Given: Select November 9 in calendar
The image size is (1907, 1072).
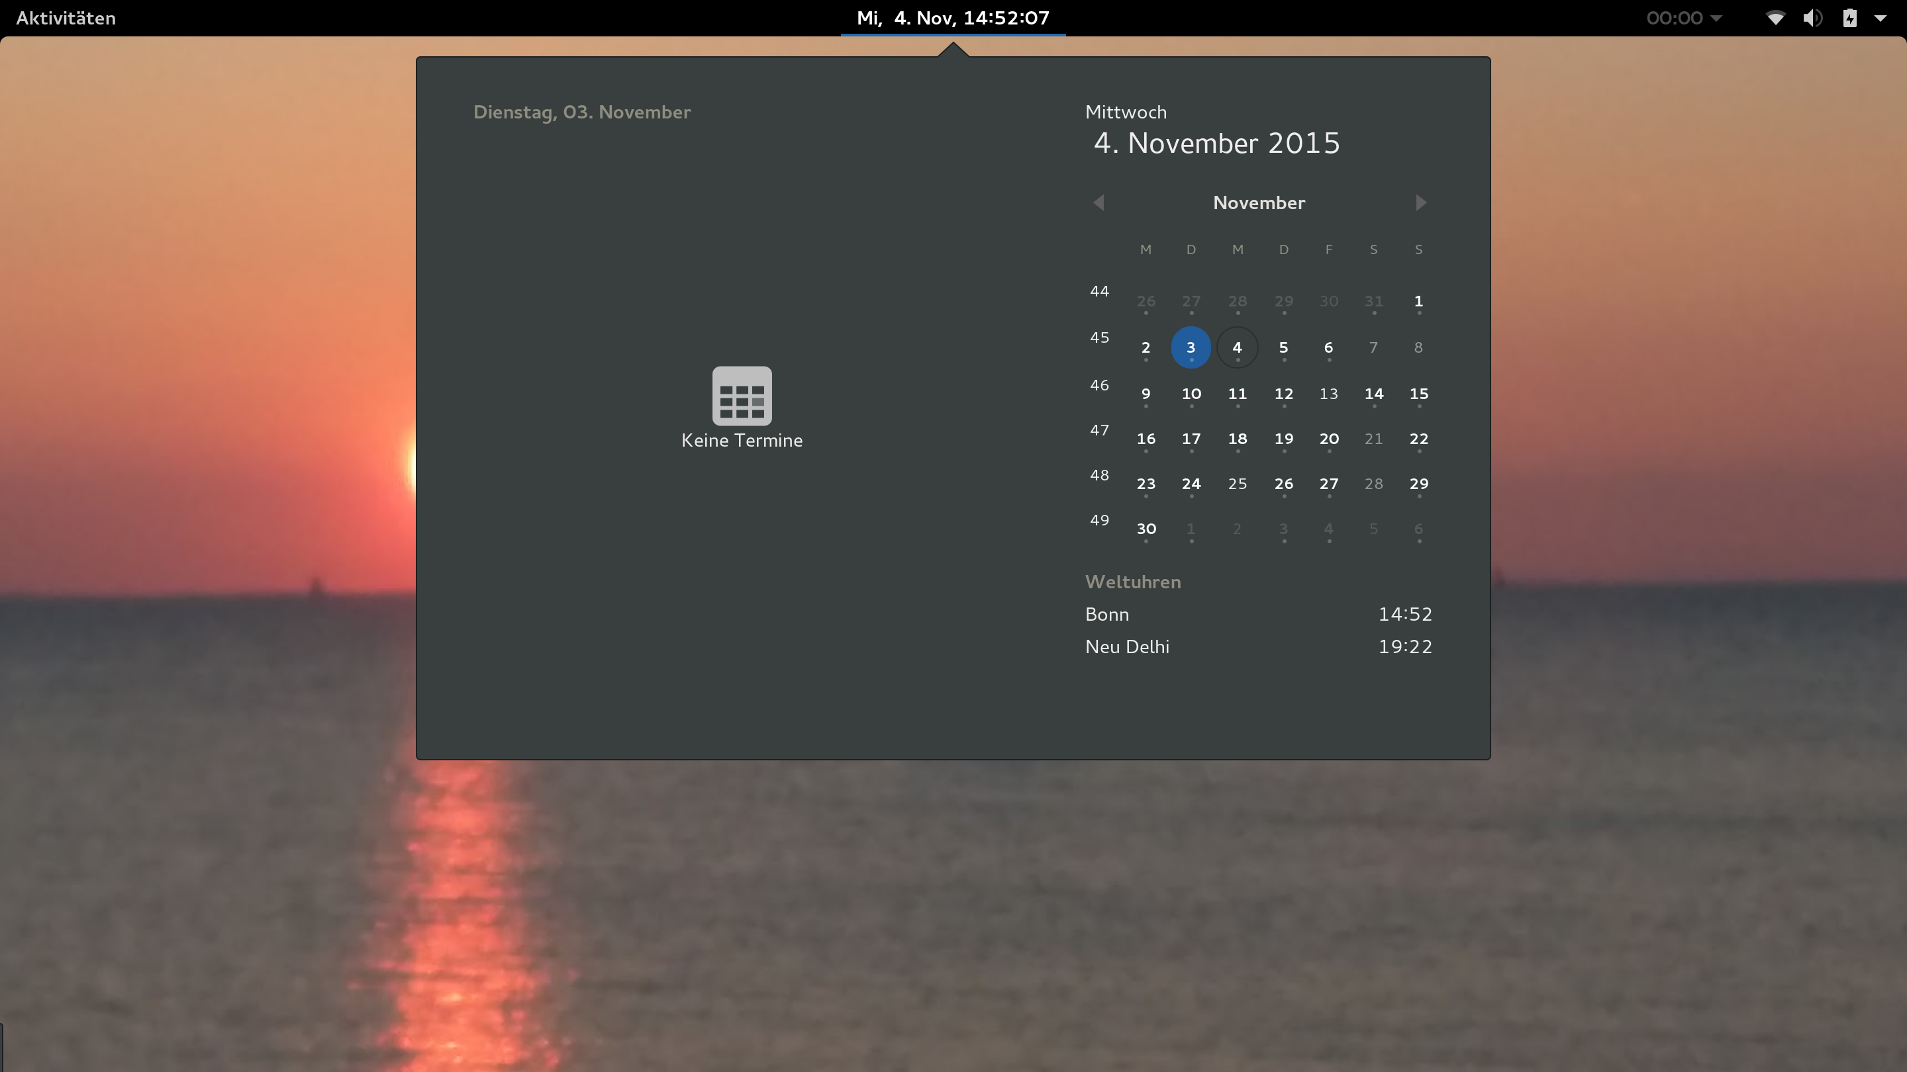Looking at the screenshot, I should (1146, 394).
